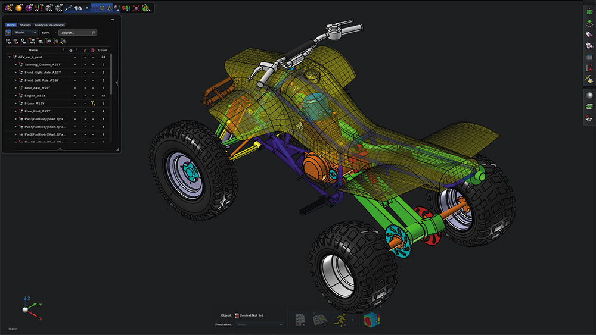Viewport: 596px width, 335px height.
Task: Open the Simulation type dropdown
Action: click(x=259, y=324)
